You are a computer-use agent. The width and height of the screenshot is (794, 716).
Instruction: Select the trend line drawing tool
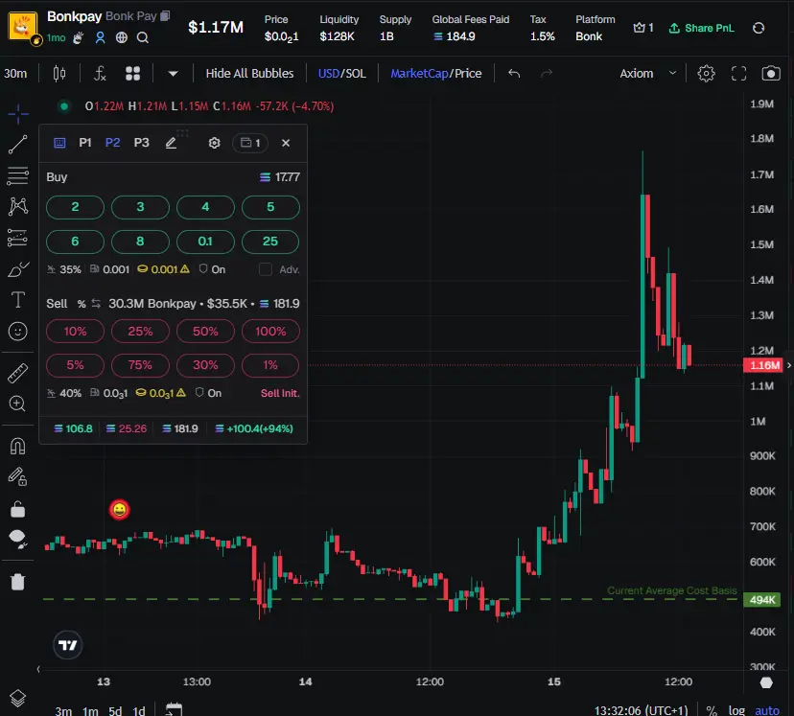17,145
